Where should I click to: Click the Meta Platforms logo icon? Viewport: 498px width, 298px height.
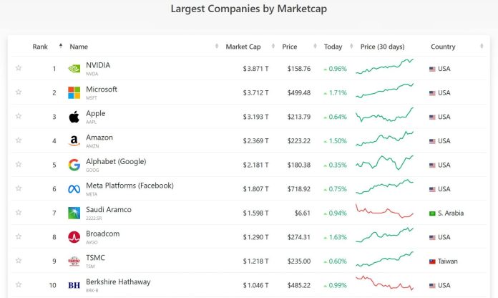74,189
